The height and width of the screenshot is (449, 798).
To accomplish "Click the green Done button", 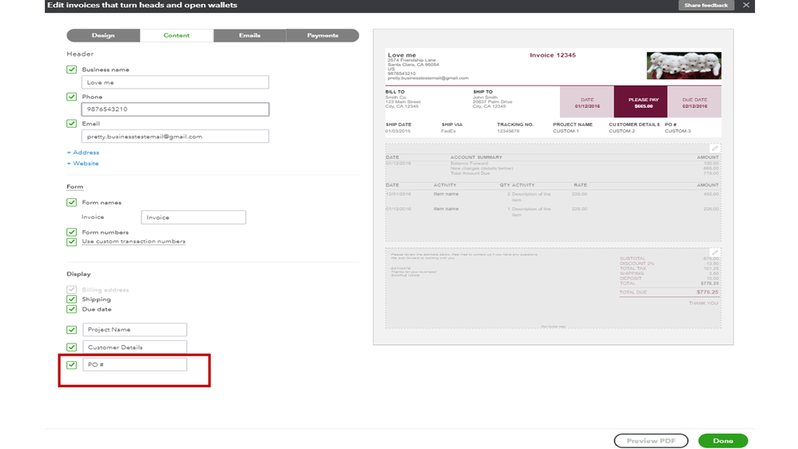I will 723,441.
